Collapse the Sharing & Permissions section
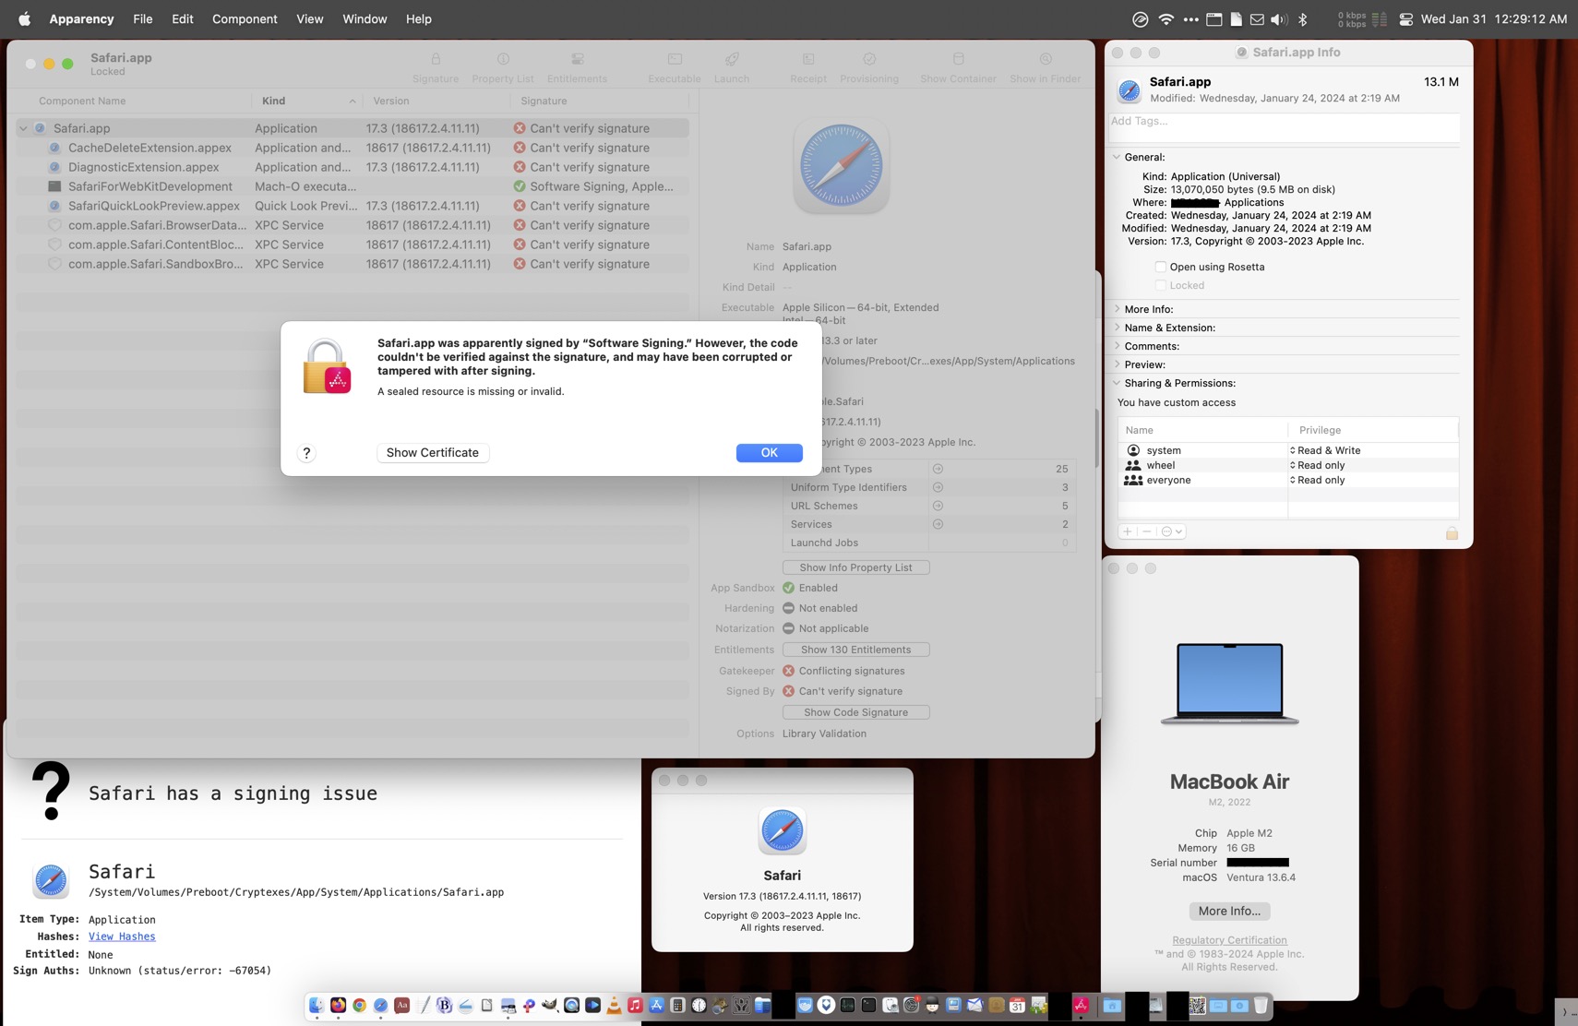This screenshot has width=1578, height=1026. [1117, 383]
